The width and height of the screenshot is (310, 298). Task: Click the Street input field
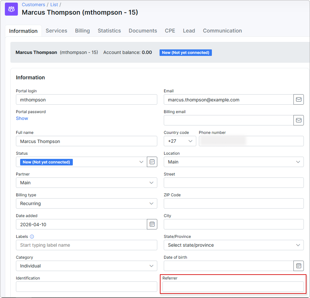[x=234, y=183]
